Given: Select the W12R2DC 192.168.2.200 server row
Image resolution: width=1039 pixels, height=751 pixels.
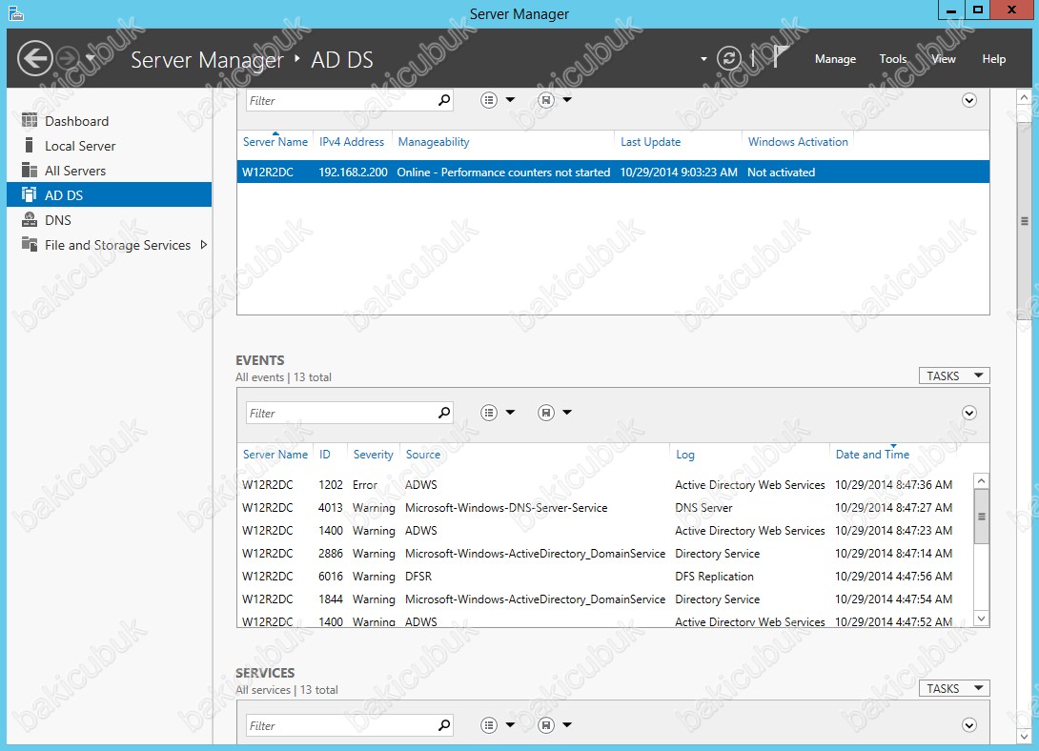Looking at the screenshot, I should coord(613,173).
